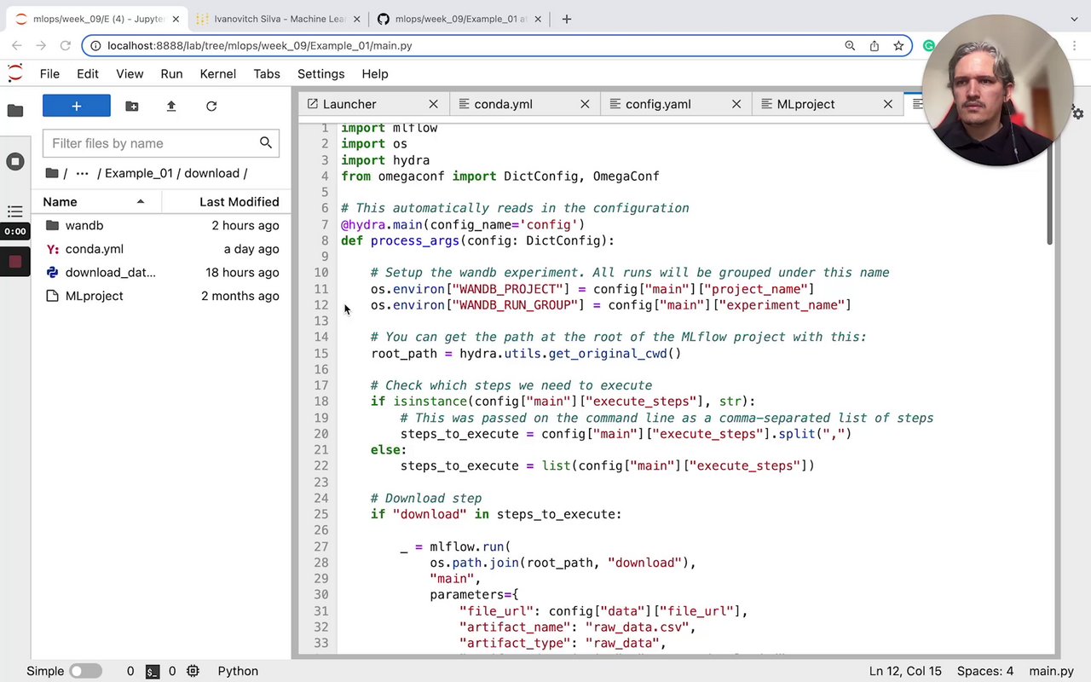Viewport: 1091px width, 682px height.
Task: Click the search icon in filter box
Action: pyautogui.click(x=266, y=143)
